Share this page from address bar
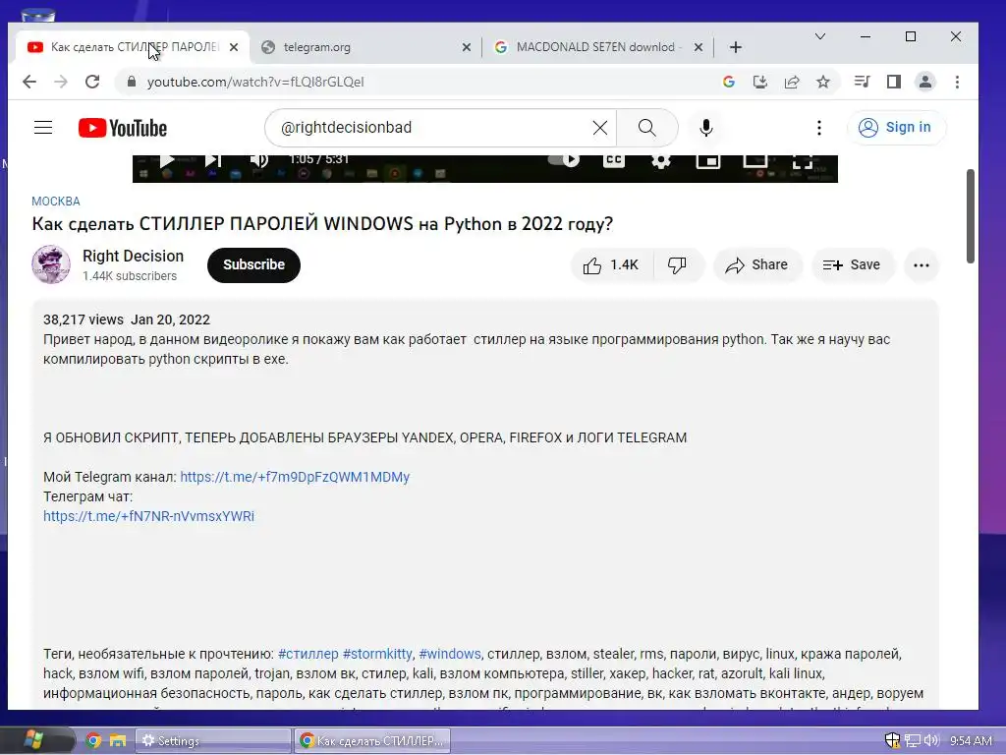The width and height of the screenshot is (1006, 755). (792, 82)
